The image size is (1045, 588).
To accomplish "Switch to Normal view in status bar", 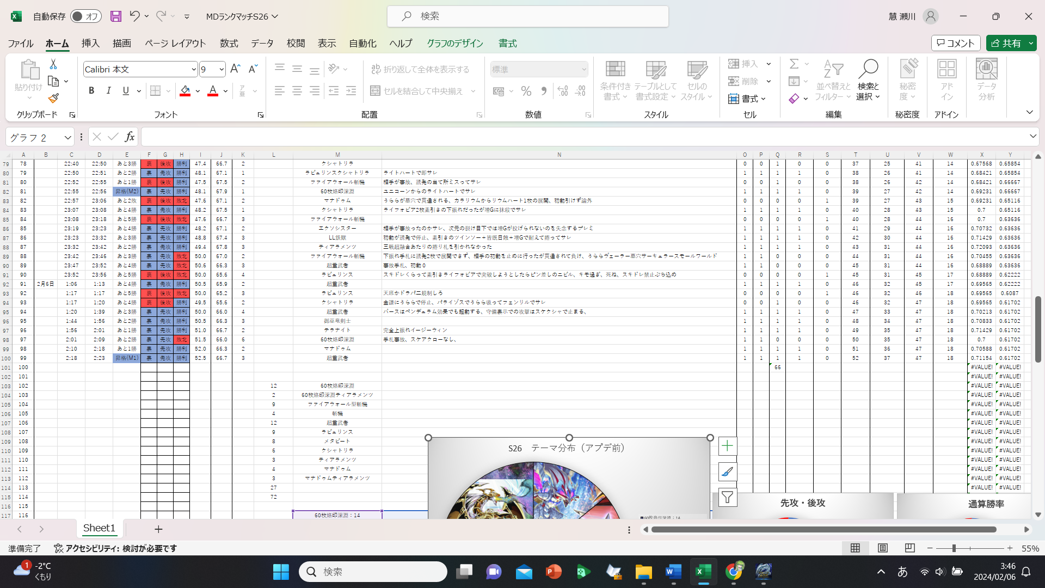I will [856, 548].
